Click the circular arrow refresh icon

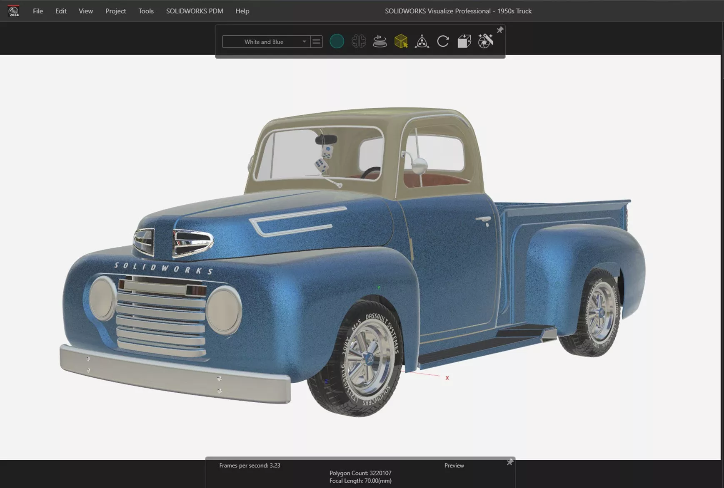pos(443,42)
